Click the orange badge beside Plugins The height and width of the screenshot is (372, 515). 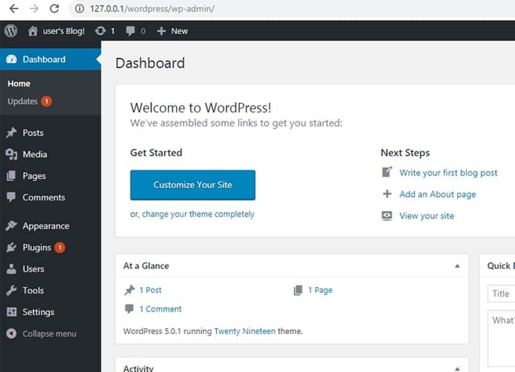tap(60, 247)
